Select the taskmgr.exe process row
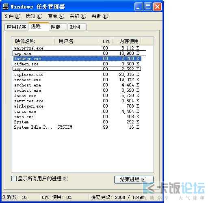Image resolution: width=208 pixels, height=203 pixels. (77, 58)
